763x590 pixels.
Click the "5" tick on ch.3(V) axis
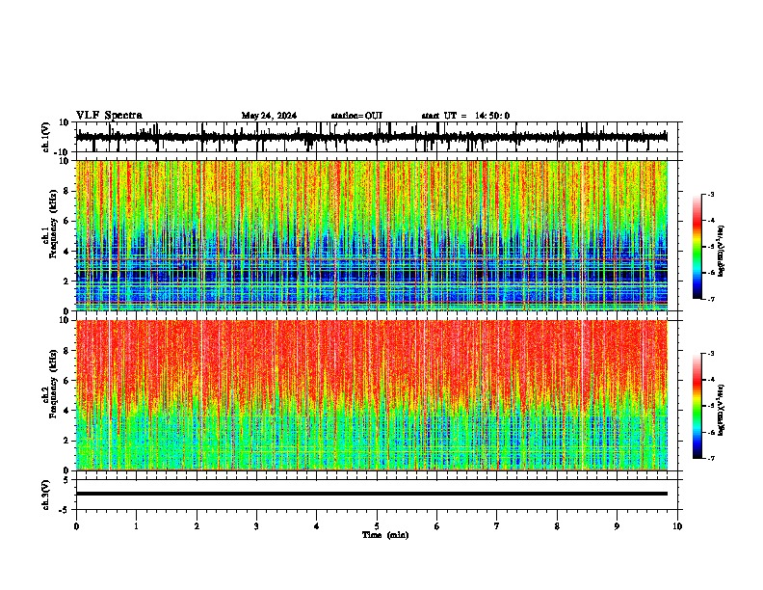67,480
